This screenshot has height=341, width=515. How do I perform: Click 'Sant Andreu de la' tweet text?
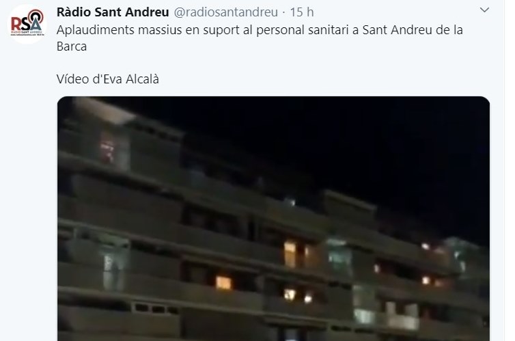coord(413,30)
